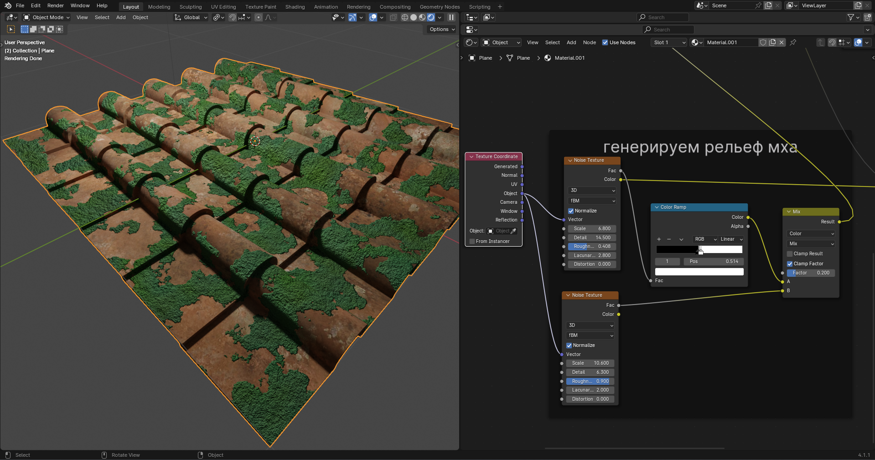Toggle viewport overlays display
Viewport: 875px width, 460px height.
coord(373,17)
